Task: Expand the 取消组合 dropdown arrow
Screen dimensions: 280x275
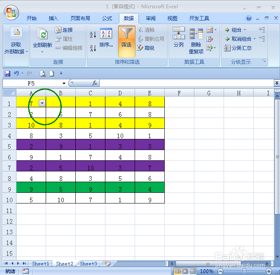Action: click(x=254, y=39)
